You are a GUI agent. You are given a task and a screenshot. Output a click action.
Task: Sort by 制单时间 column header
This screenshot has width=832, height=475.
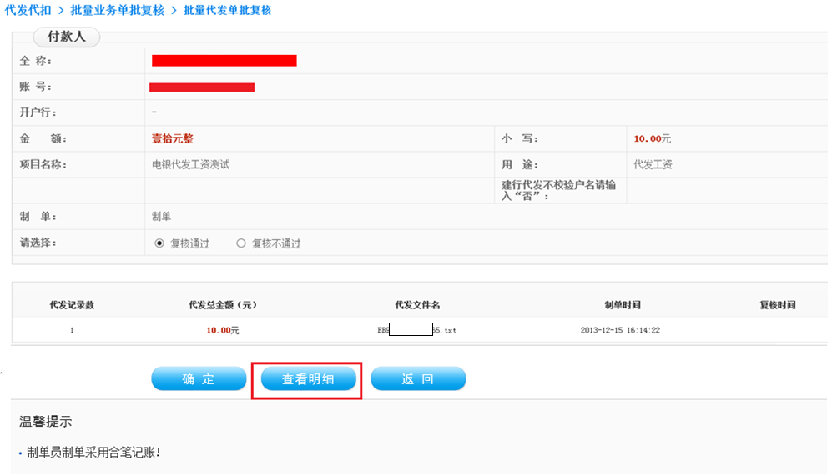[x=622, y=305]
